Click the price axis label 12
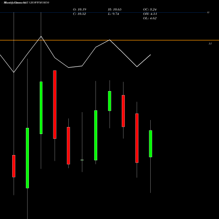219x219 pixels. tap(208, 12)
